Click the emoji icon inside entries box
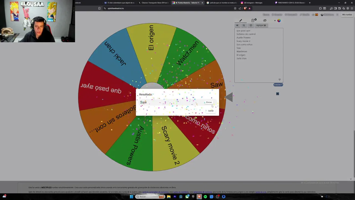The height and width of the screenshot is (200, 355). click(280, 79)
